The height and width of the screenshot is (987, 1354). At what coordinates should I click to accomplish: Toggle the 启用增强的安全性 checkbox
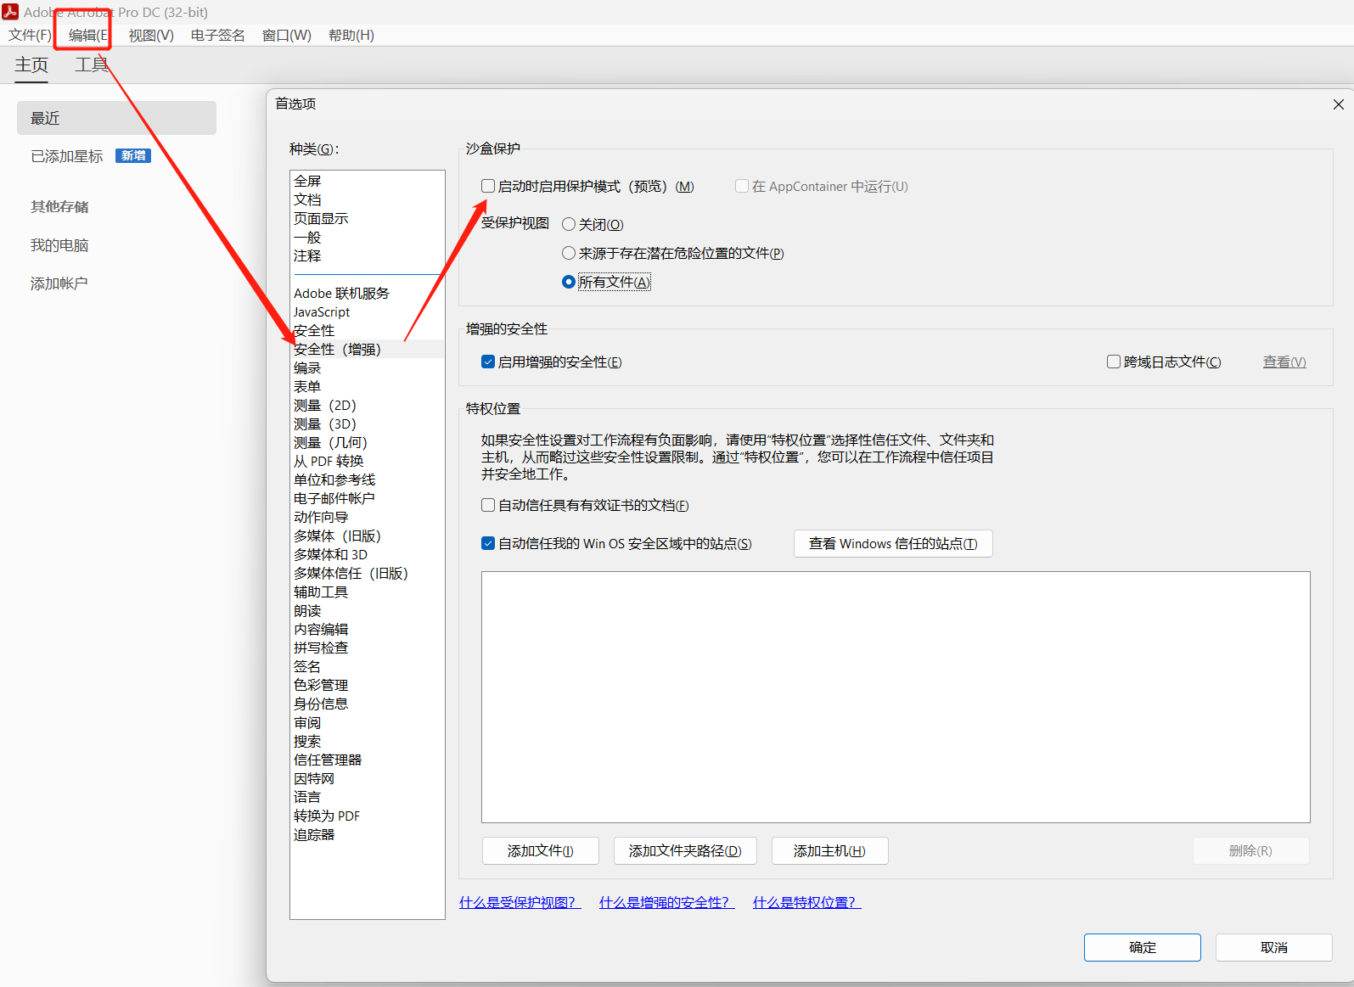click(488, 362)
